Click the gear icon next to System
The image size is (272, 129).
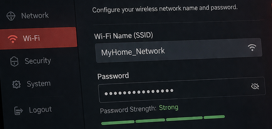(x=16, y=84)
